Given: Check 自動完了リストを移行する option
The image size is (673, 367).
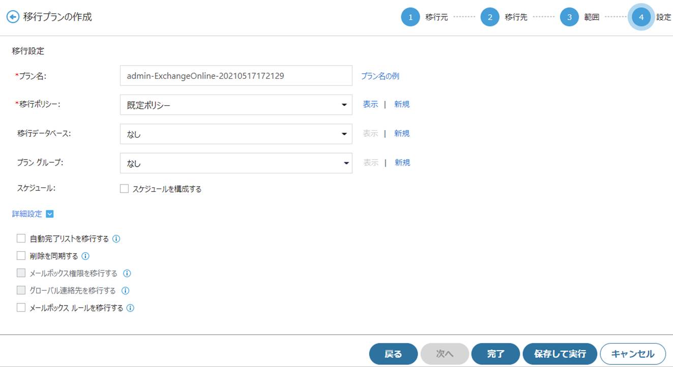Looking at the screenshot, I should point(21,238).
